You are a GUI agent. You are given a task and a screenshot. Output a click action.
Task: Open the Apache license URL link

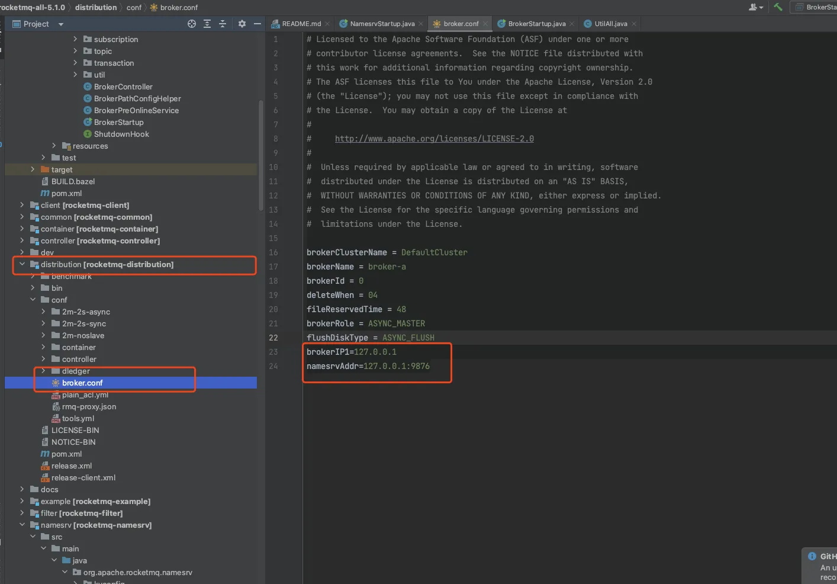click(434, 139)
